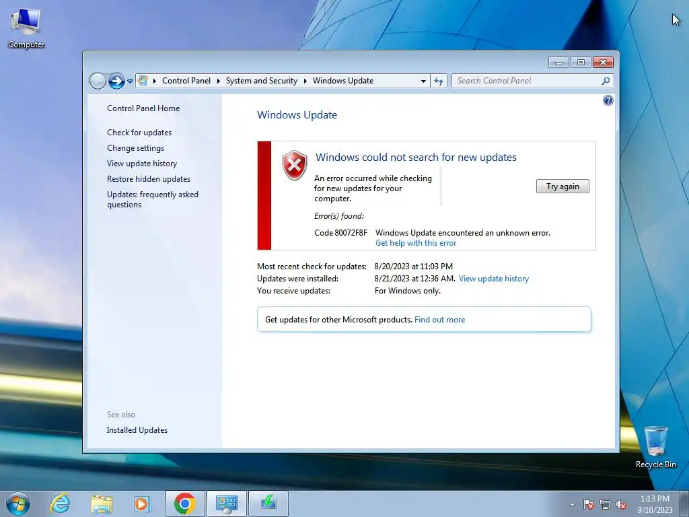Click error code 80072F8F text
The height and width of the screenshot is (517, 689).
pos(340,232)
